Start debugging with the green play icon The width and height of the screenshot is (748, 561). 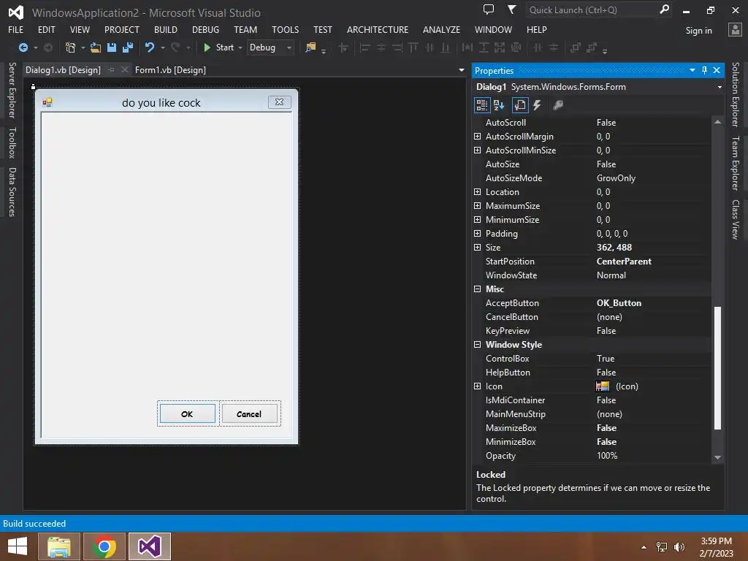coord(207,47)
